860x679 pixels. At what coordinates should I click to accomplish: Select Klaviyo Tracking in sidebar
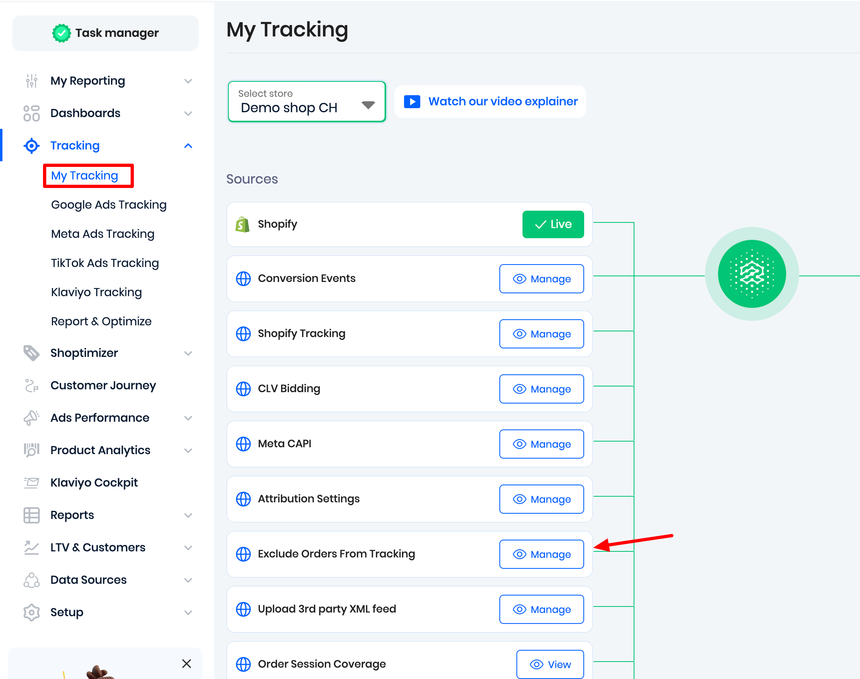97,293
